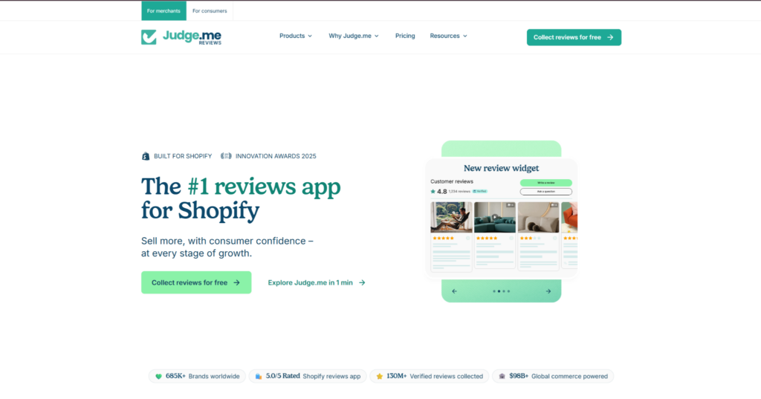The width and height of the screenshot is (761, 399).
Task: Click the INNOVATION AWARDS 2025 label
Action: [x=276, y=156]
